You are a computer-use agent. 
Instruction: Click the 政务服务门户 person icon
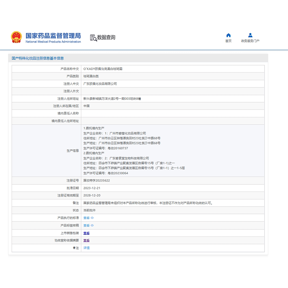250,35
